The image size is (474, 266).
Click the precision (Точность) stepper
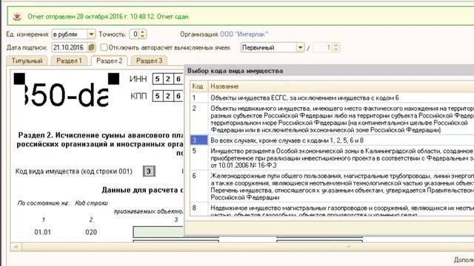142,34
